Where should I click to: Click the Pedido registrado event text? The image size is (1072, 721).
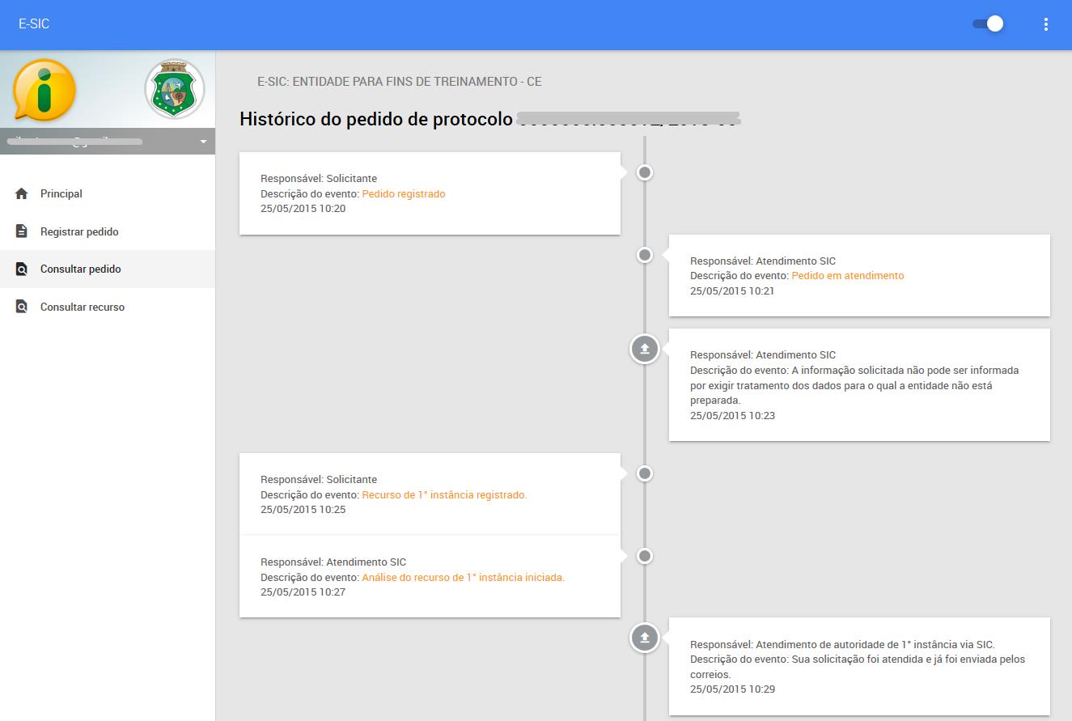coord(404,194)
